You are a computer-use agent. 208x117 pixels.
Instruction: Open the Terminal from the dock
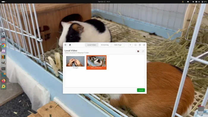click(4, 69)
